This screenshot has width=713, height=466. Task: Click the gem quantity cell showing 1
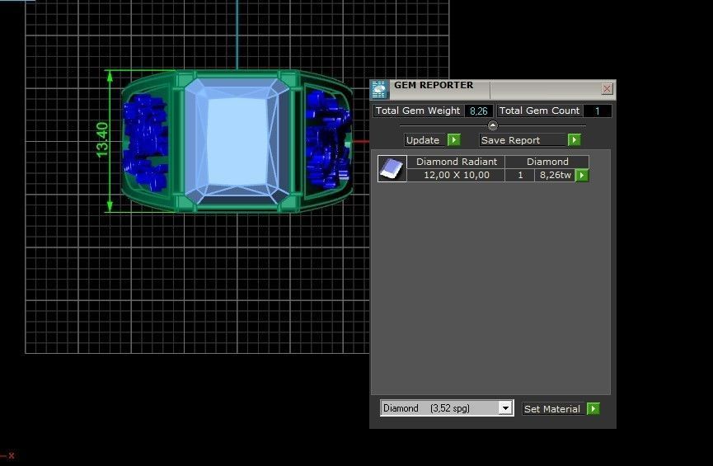pos(520,175)
